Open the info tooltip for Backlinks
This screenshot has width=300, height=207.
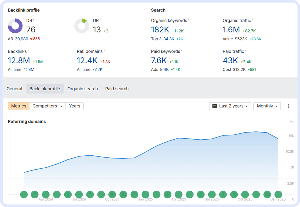click(x=28, y=50)
